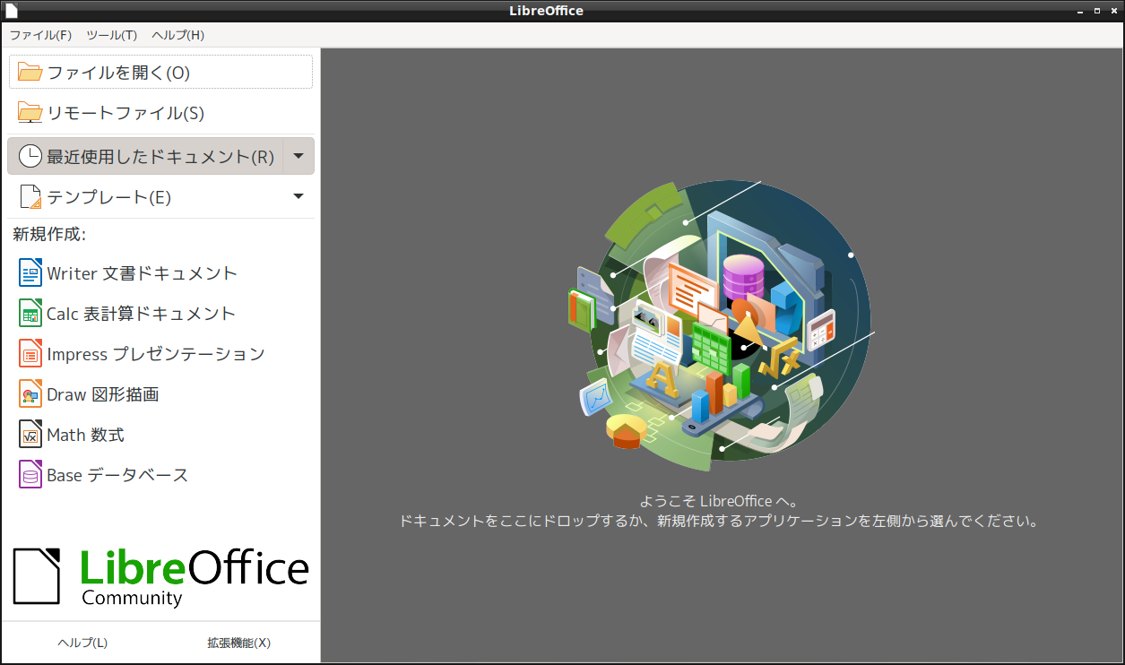This screenshot has width=1125, height=665.
Task: Open リモートファイル(S)
Action: [160, 113]
